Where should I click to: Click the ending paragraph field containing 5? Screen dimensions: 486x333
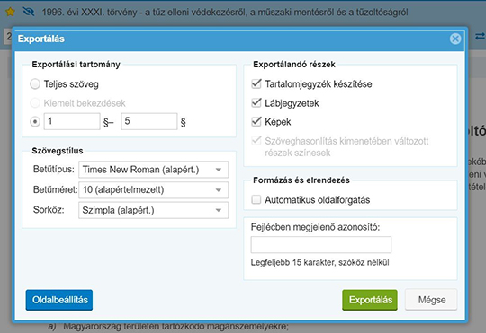click(149, 121)
